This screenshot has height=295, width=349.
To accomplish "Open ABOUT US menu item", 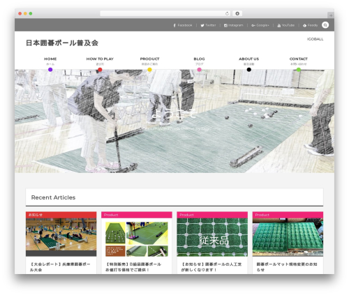I will 248,61.
